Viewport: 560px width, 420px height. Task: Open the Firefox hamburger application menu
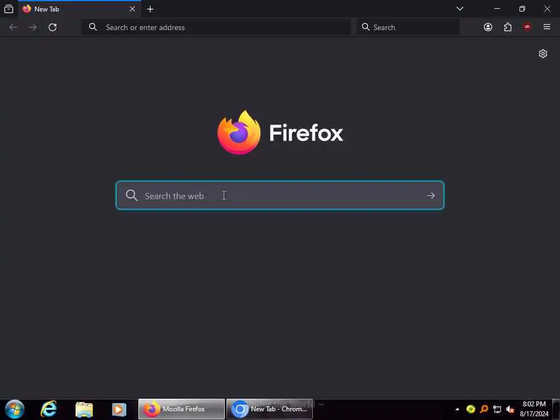pyautogui.click(x=547, y=27)
